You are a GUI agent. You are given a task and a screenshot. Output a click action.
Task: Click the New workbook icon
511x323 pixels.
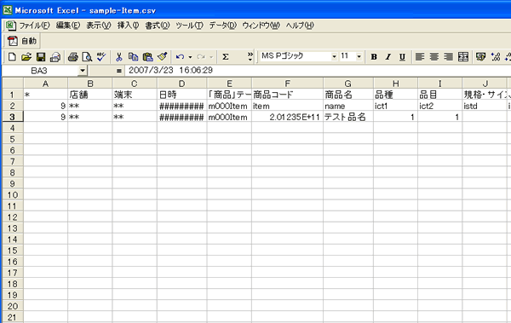click(12, 57)
